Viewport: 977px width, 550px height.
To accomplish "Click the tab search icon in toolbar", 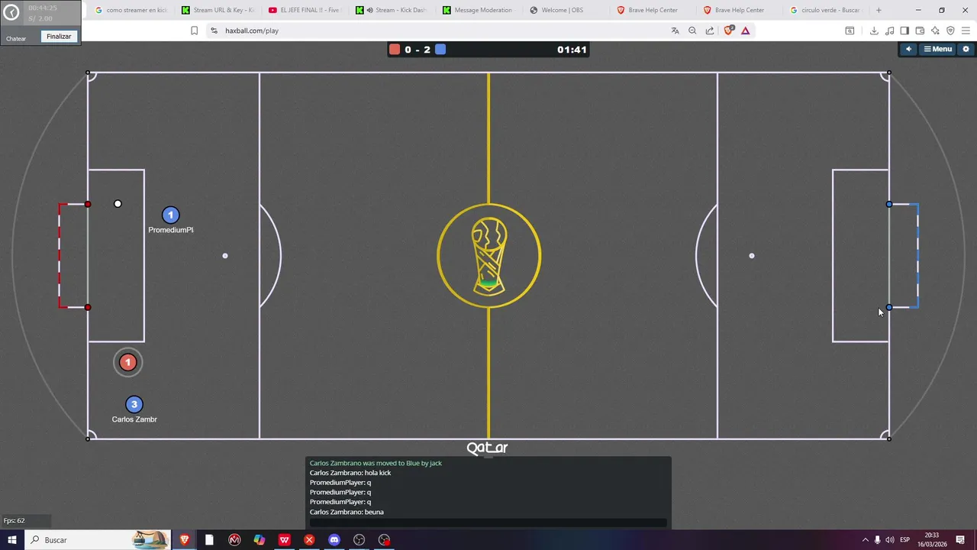I will (850, 31).
